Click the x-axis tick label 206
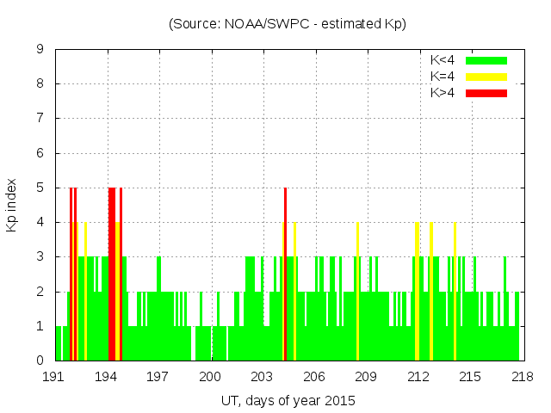The image size is (551, 413). tap(315, 377)
